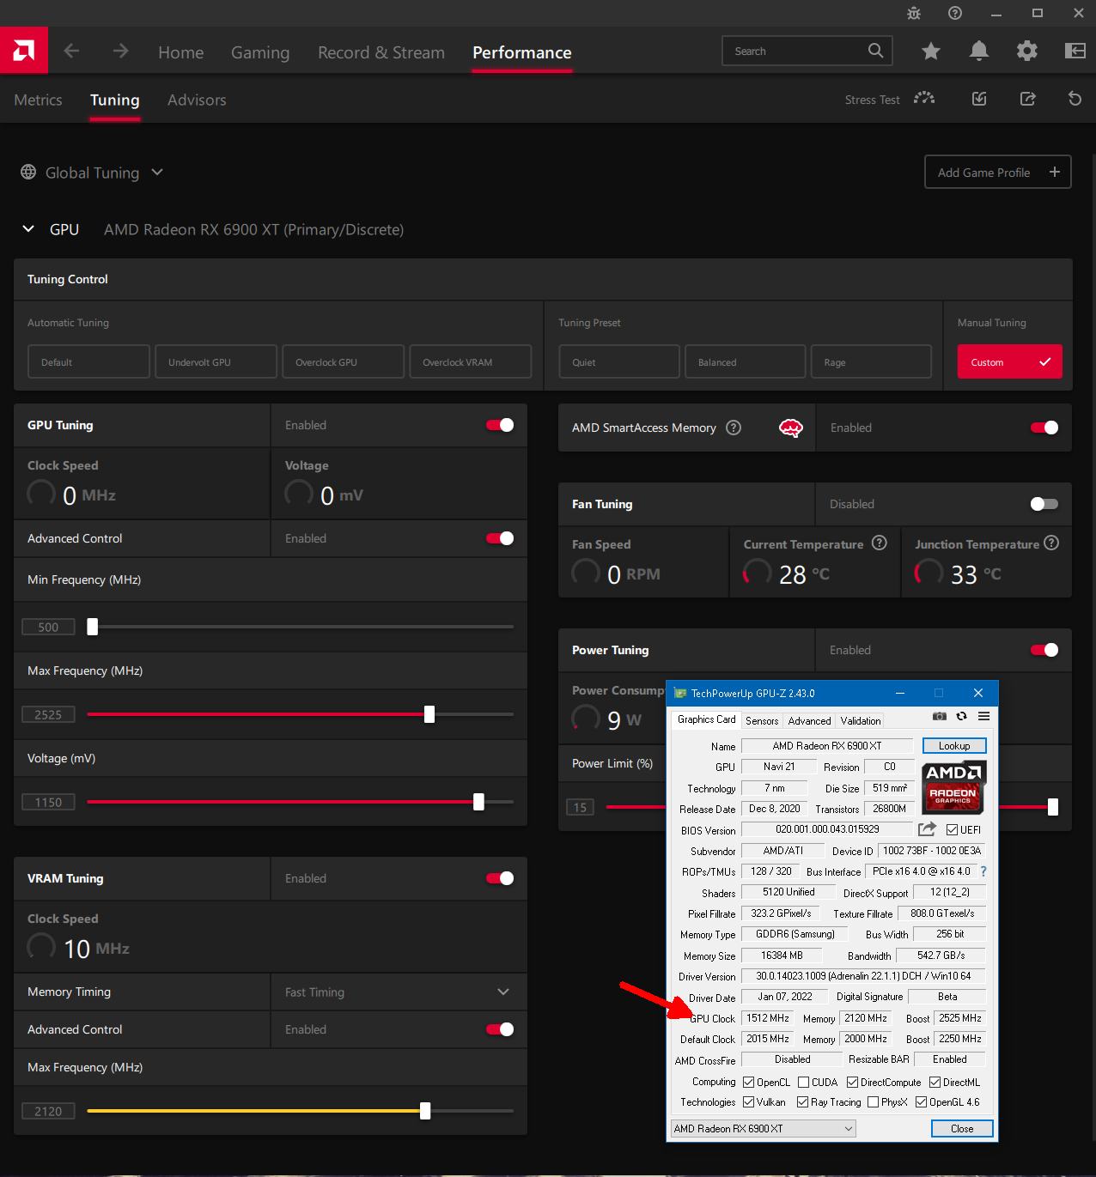Toggle CUDA checkbox in GPU-Z
Viewport: 1096px width, 1177px height.
pyautogui.click(x=804, y=1083)
